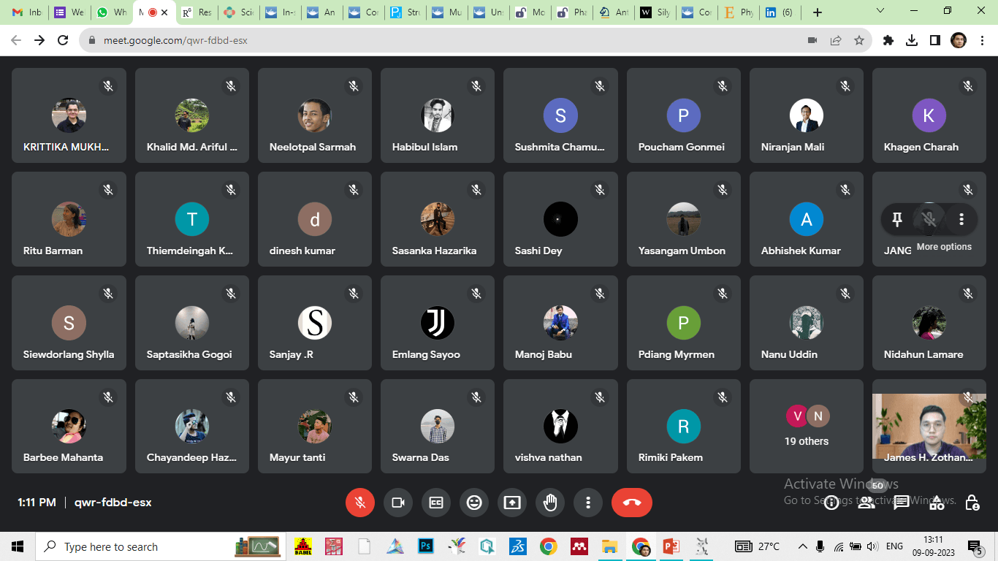
Task: Unmute your microphone in the call bar
Action: pyautogui.click(x=359, y=503)
